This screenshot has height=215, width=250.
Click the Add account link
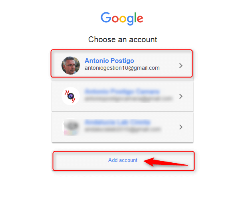coord(123,160)
